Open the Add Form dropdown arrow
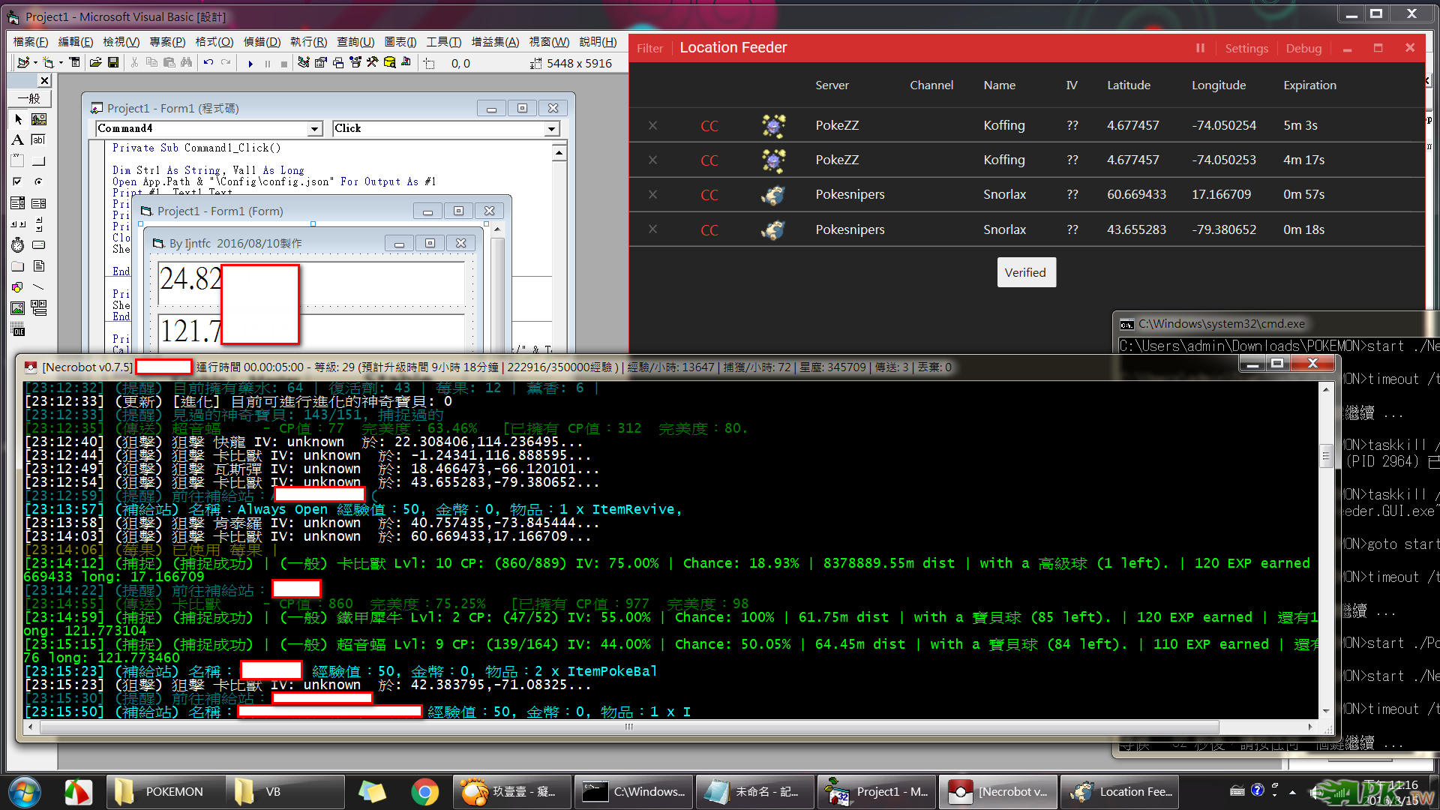Viewport: 1440px width, 810px height. pyautogui.click(x=61, y=64)
